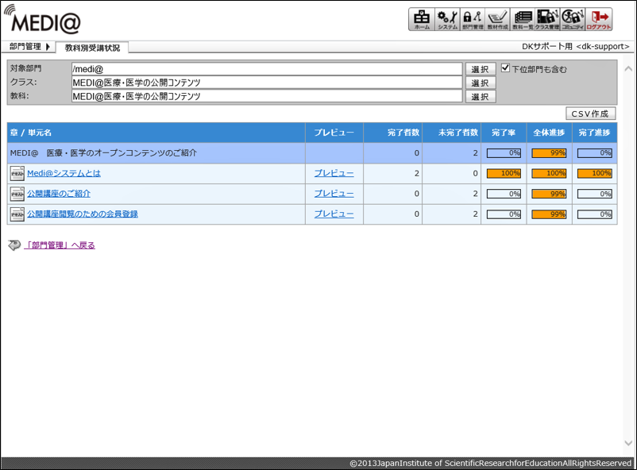Select the 教科別受講状況 tab
The width and height of the screenshot is (637, 470).
92,48
